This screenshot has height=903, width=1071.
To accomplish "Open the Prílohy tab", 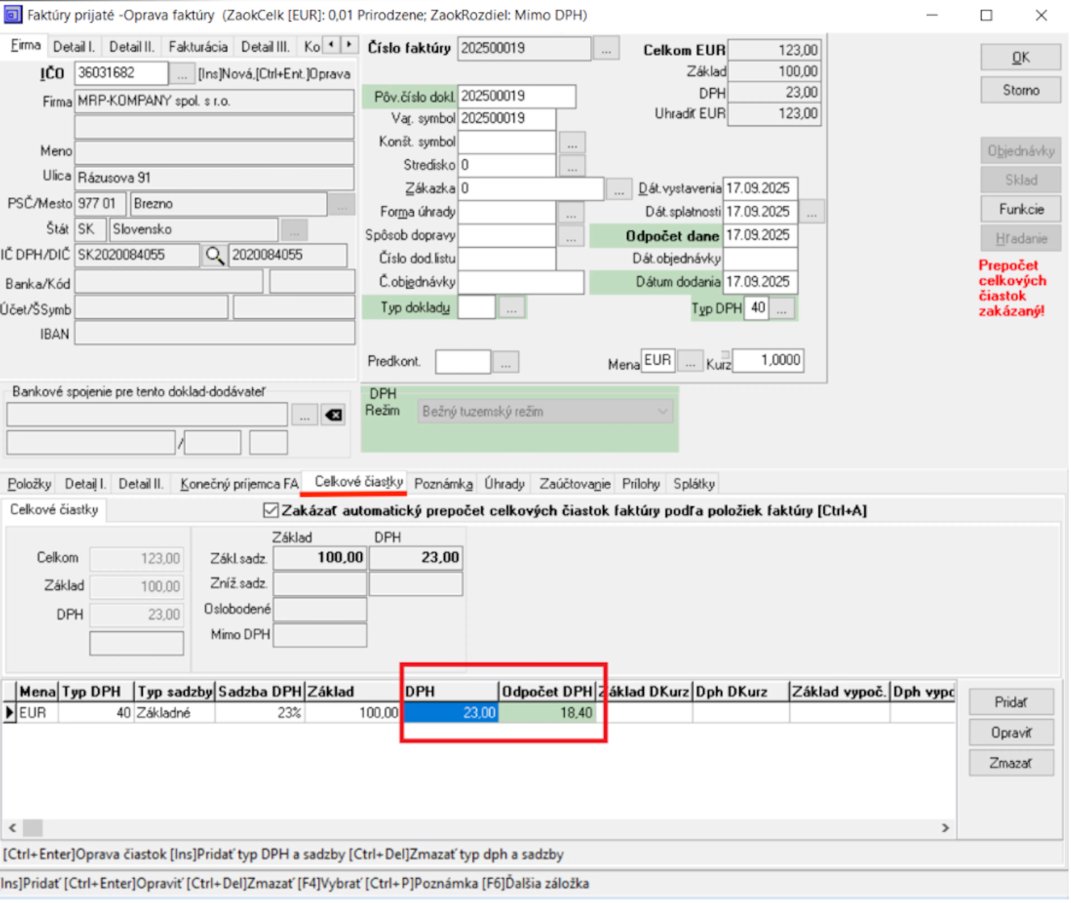I will (x=641, y=485).
